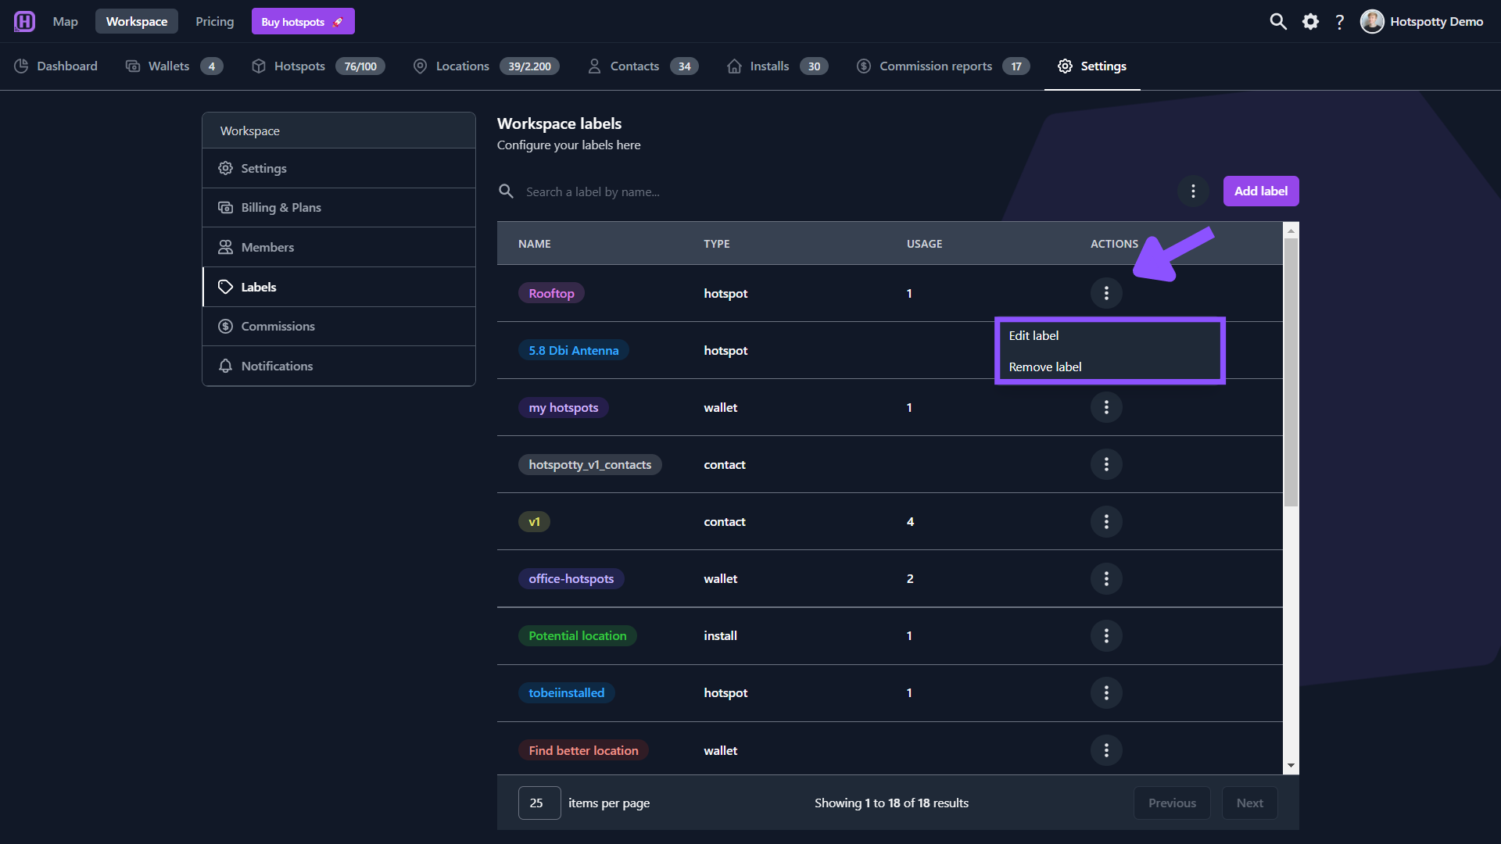Open the Map top menu item
Screen dimensions: 1501x844
point(65,21)
